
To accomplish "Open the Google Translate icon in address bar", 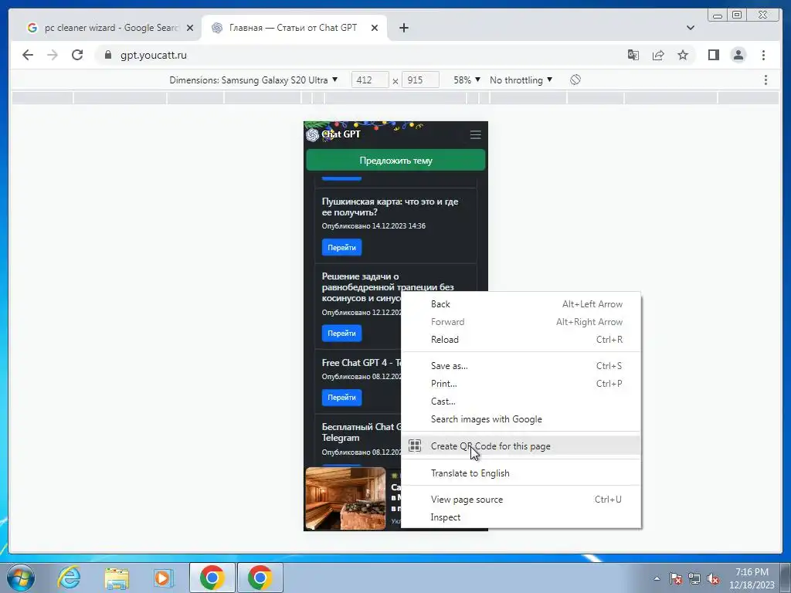I will [x=633, y=55].
